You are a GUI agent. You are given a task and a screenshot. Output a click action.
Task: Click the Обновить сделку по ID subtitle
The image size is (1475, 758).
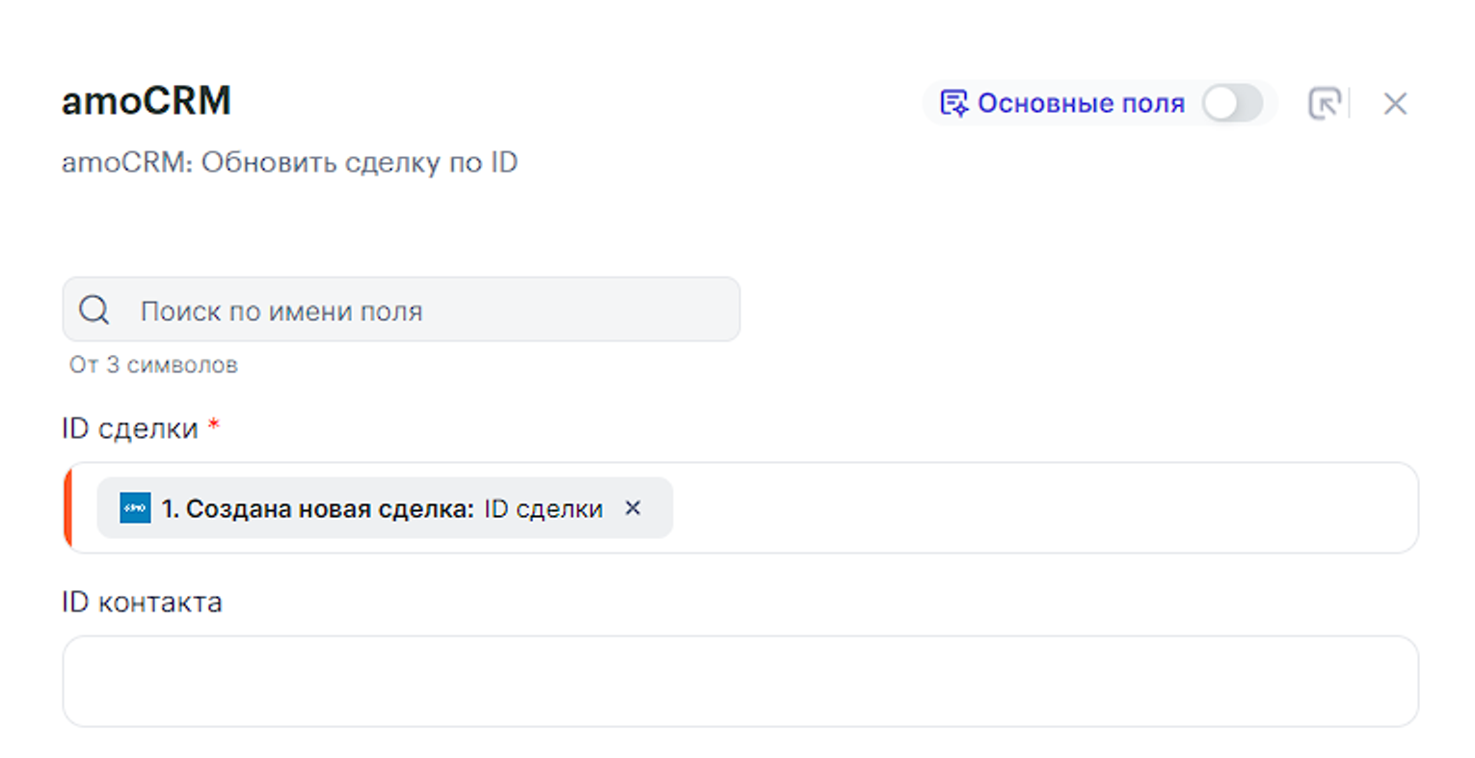pyautogui.click(x=289, y=162)
